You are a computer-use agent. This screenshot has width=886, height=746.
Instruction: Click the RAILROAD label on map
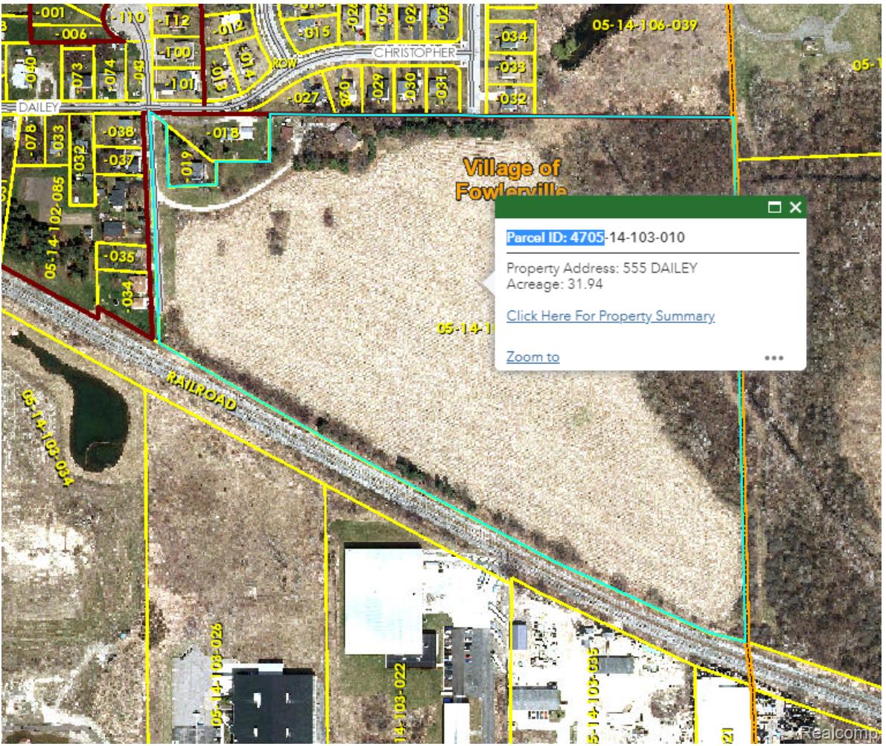(202, 390)
